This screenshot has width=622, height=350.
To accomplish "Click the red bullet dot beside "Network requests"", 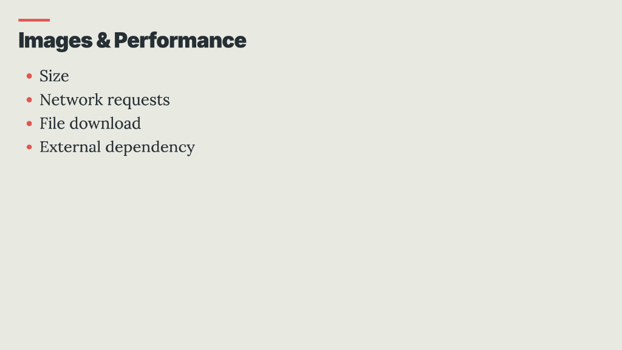I will click(x=29, y=100).
